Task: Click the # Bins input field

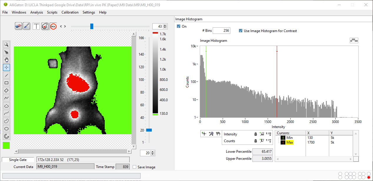Action: pyautogui.click(x=221, y=31)
